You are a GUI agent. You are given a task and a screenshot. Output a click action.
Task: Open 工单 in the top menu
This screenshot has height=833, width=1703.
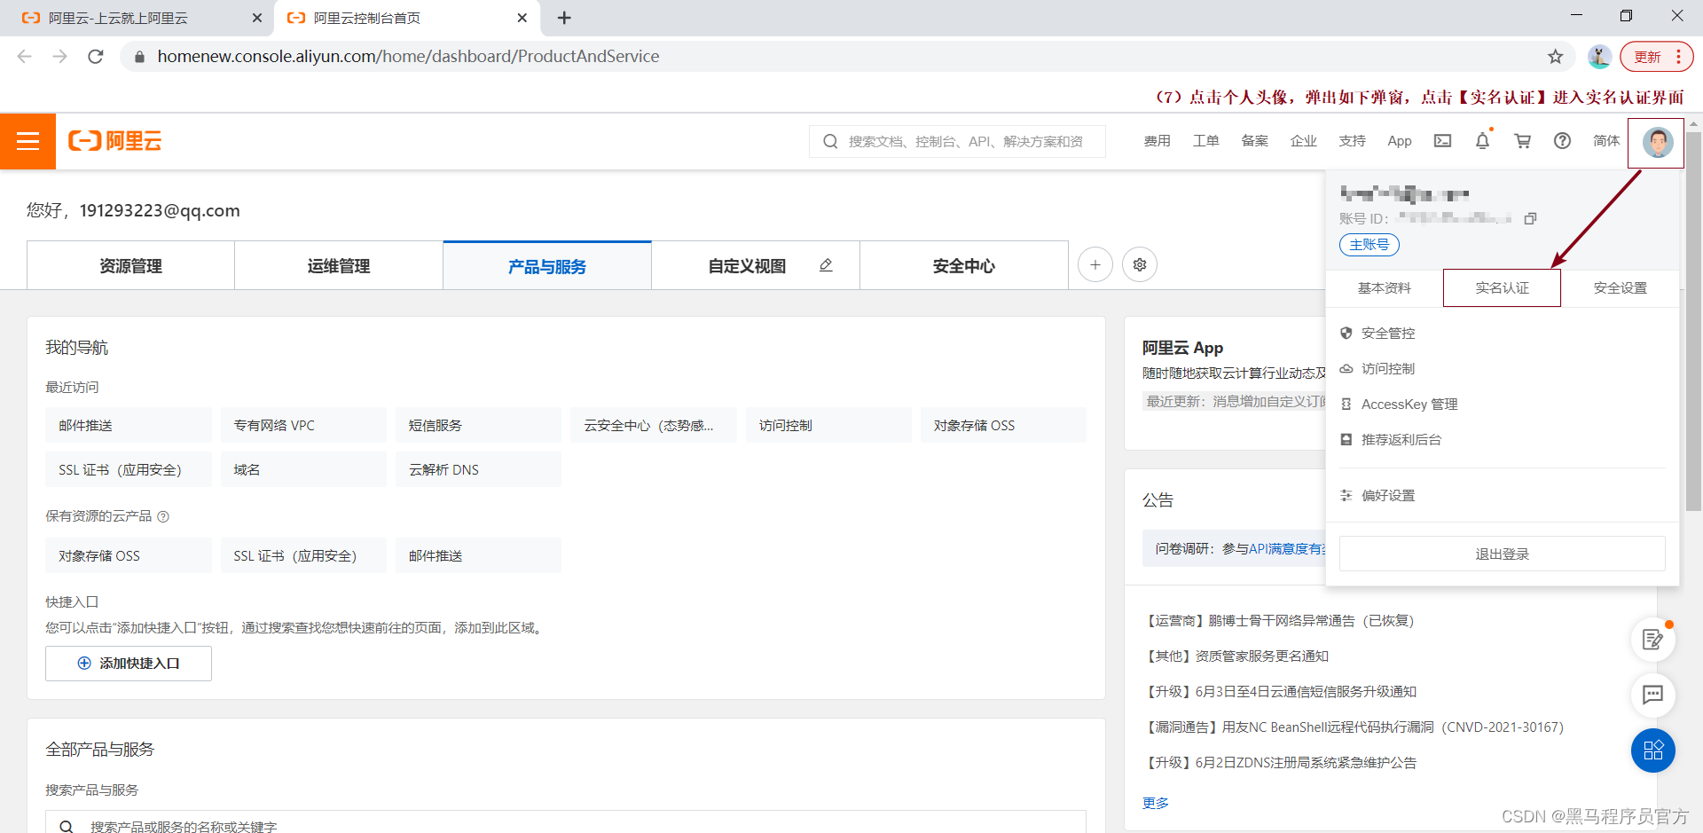click(x=1205, y=141)
